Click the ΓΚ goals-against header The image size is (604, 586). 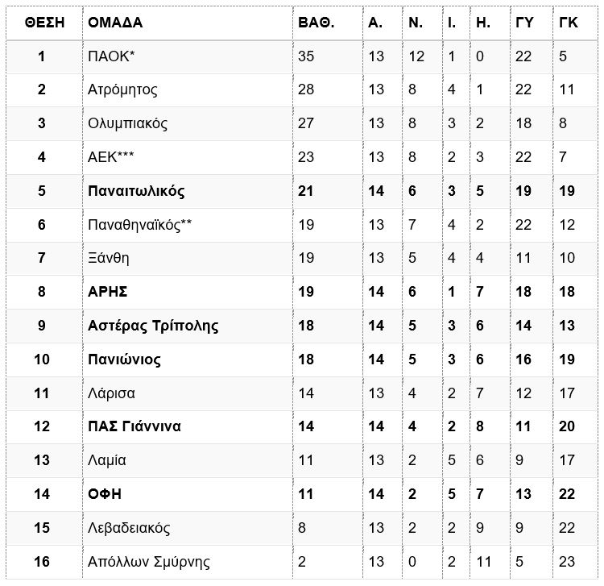point(569,23)
